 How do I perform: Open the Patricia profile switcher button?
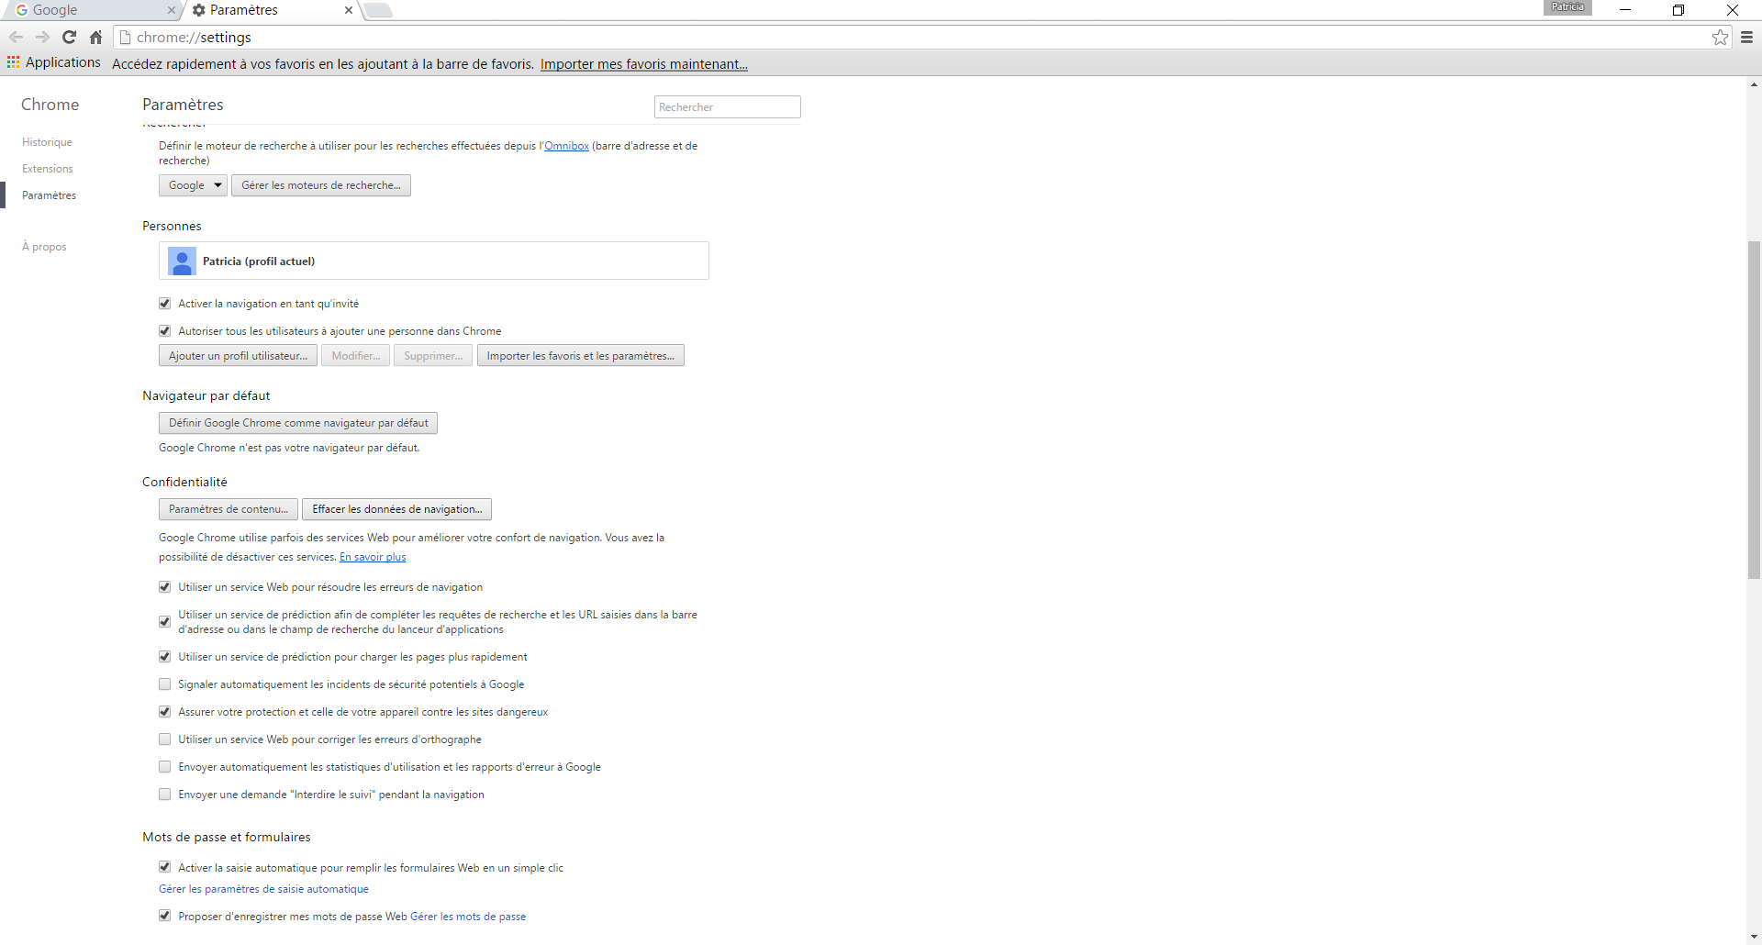pos(1567,7)
